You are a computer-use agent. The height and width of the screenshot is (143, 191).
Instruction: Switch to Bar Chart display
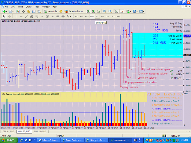[x=88, y=11]
